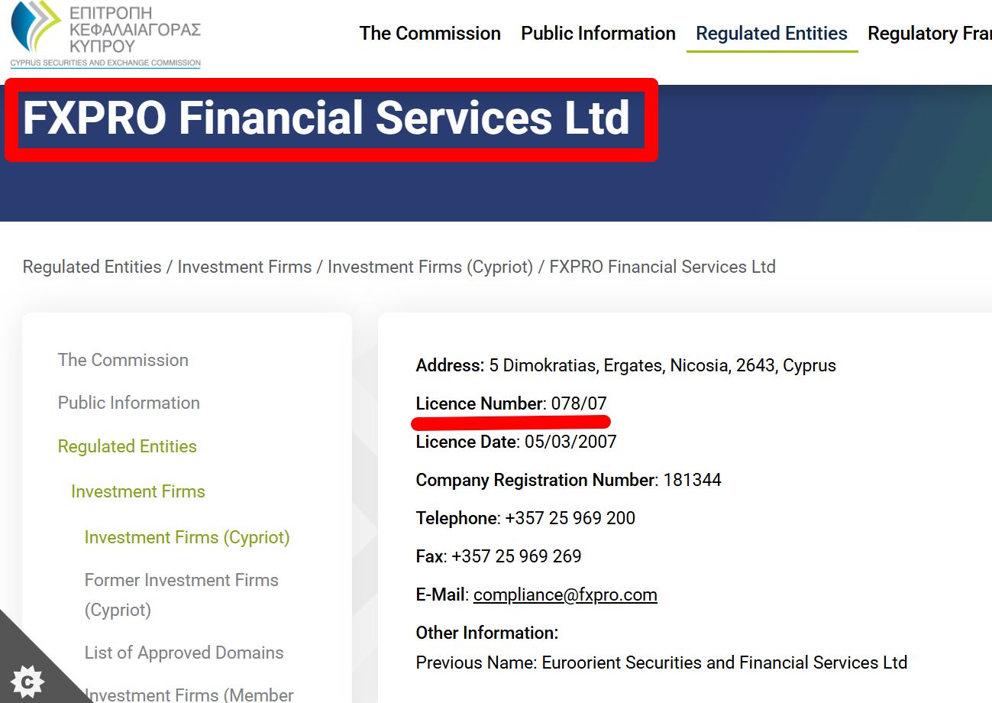Select Regulated Entities in top navigation
This screenshot has width=992, height=703.
click(x=771, y=34)
